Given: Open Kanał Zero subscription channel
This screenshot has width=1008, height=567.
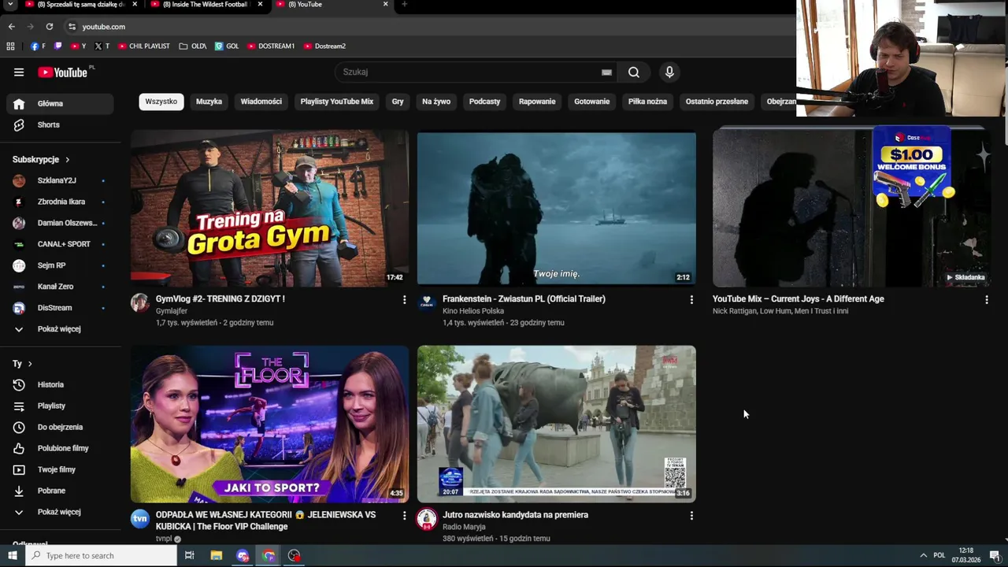Looking at the screenshot, I should click(60, 287).
